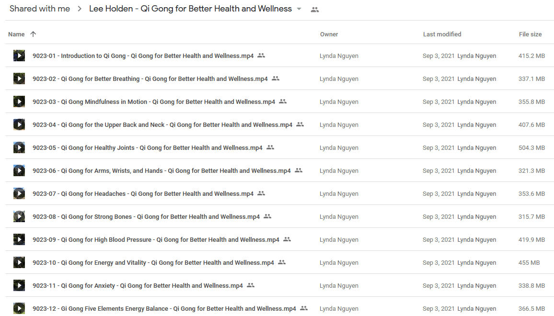
Task: Select file 9023-04 Upper Back and Neck
Action: pyautogui.click(x=162, y=124)
